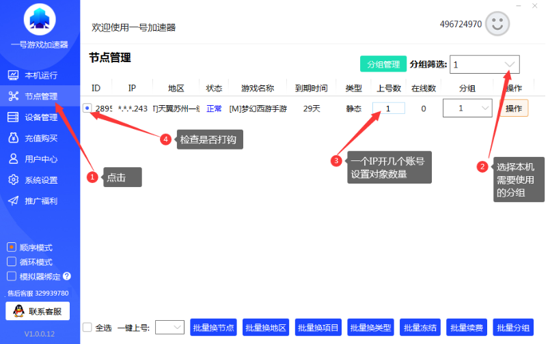Select 节点管理 in the sidebar
548x344 pixels.
40,96
